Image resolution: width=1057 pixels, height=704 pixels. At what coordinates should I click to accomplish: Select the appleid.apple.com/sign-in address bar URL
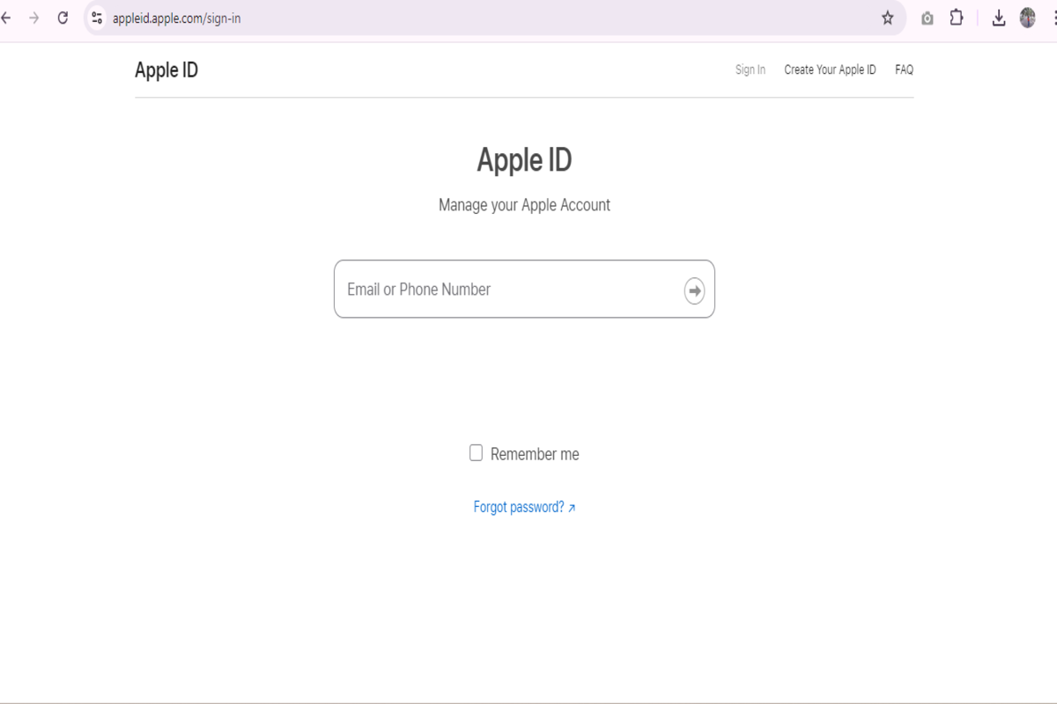point(177,18)
